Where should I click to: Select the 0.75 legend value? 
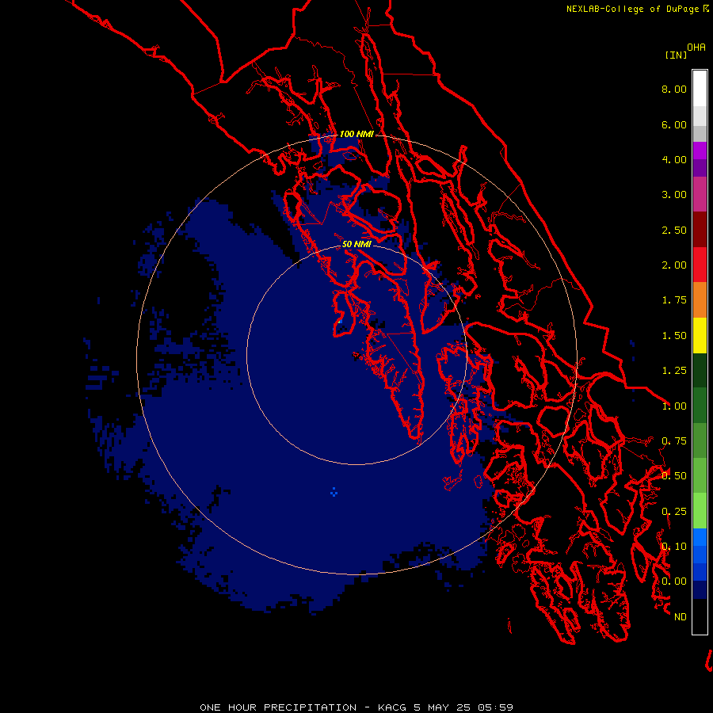coord(674,441)
